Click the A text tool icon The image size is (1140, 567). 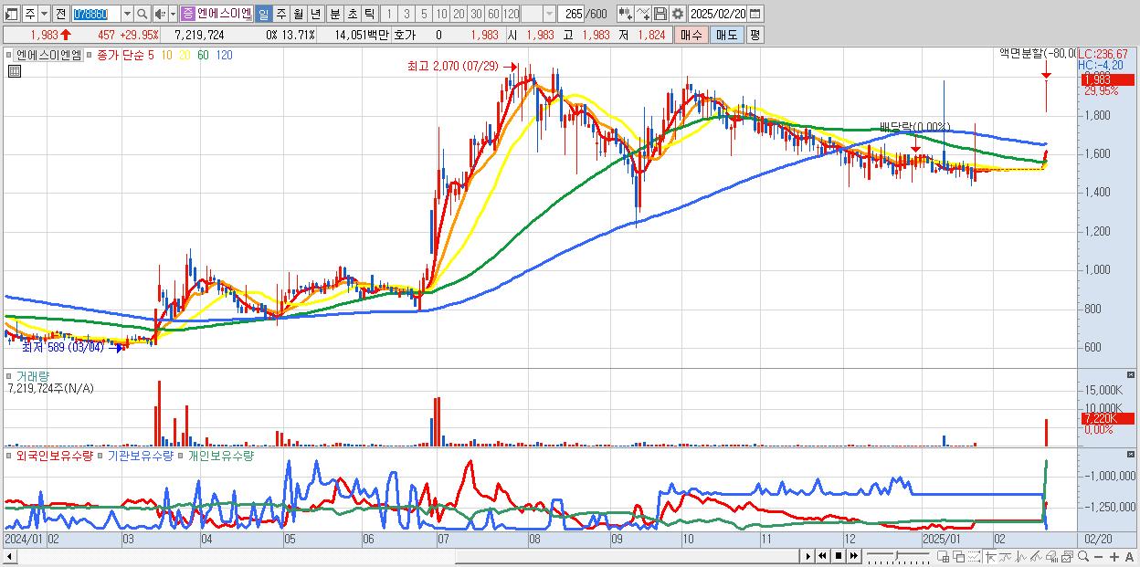(1130, 557)
